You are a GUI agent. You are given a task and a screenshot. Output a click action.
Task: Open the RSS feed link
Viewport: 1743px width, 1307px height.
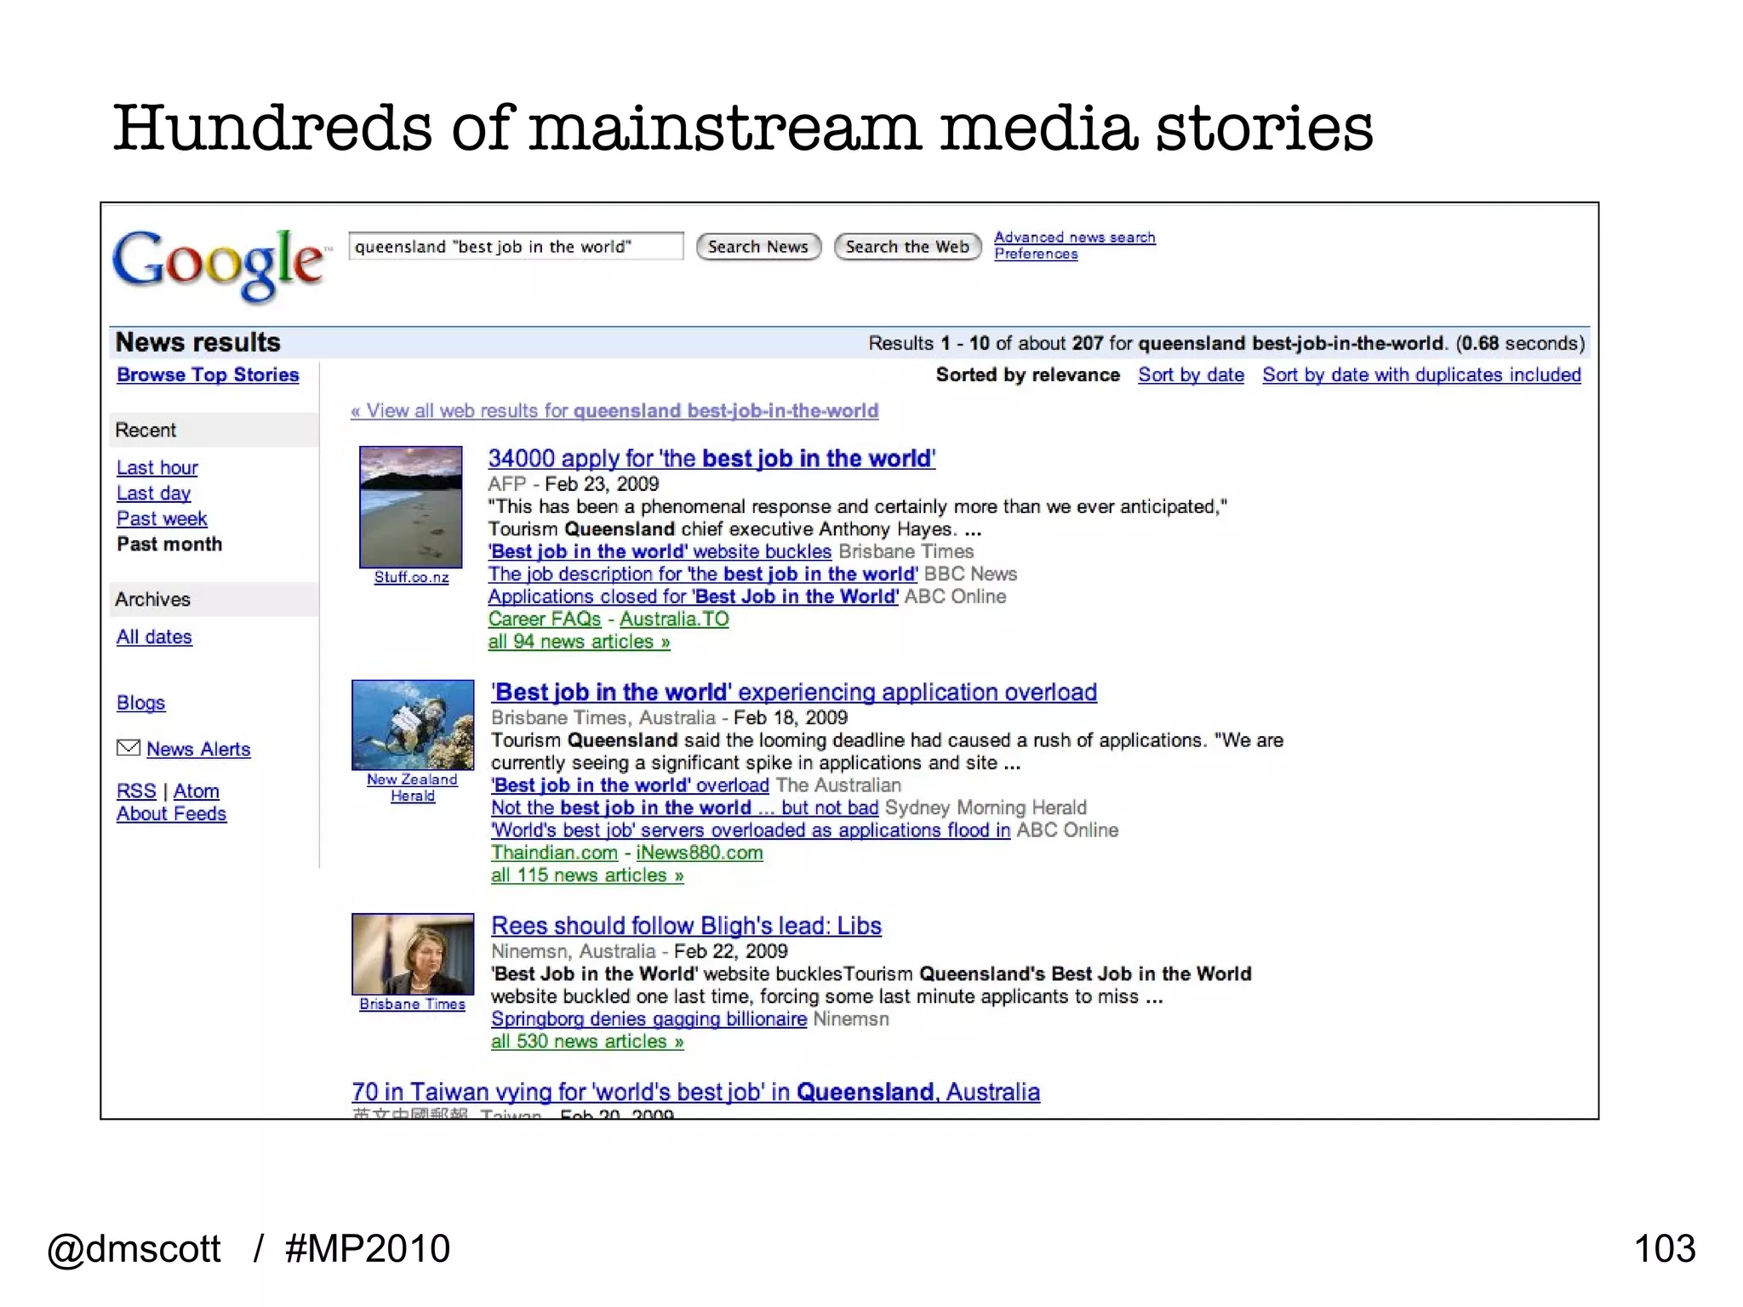(136, 791)
